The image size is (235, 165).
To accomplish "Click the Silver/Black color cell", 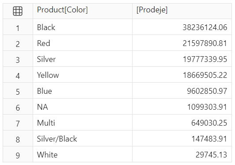I will (x=83, y=139).
